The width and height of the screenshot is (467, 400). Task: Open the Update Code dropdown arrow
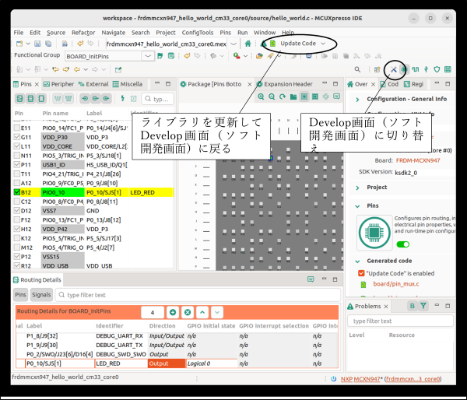click(323, 44)
